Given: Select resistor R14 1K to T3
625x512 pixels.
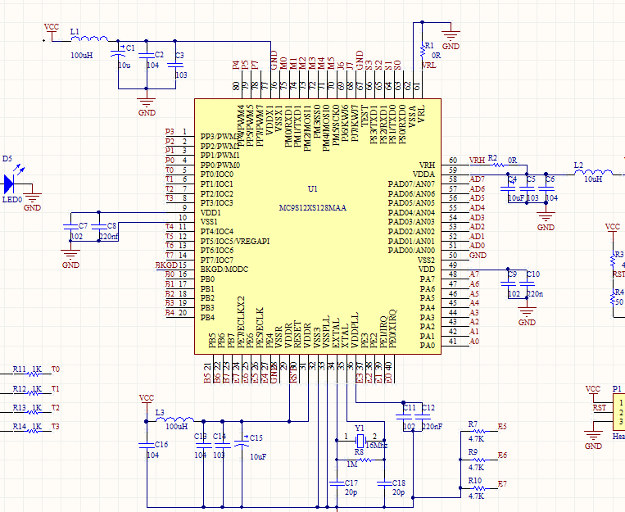Looking at the screenshot, I should click(34, 431).
